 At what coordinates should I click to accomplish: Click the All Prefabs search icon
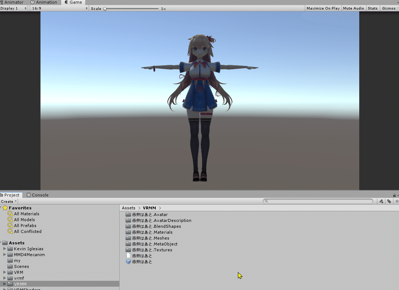tap(10, 225)
